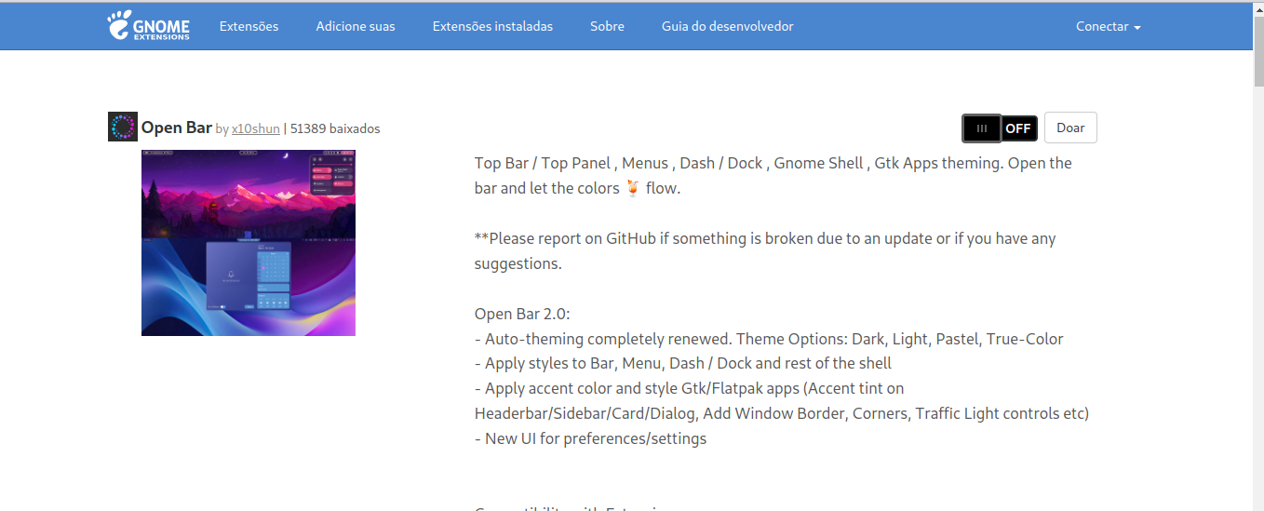Go to Adicione suas
The width and height of the screenshot is (1264, 511).
pos(356,26)
